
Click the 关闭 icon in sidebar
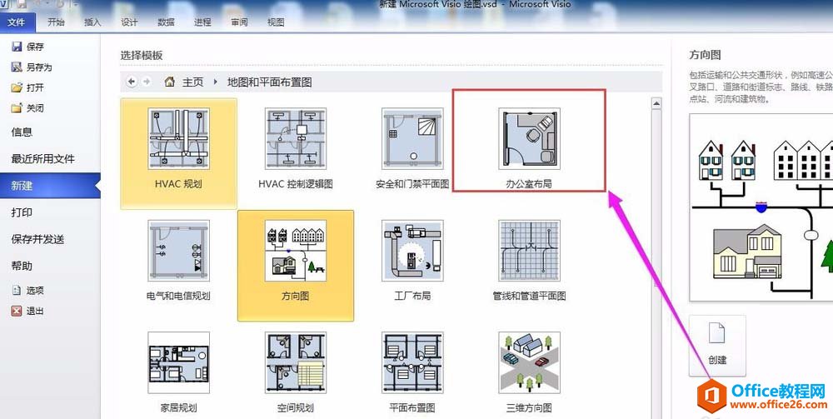tap(17, 107)
